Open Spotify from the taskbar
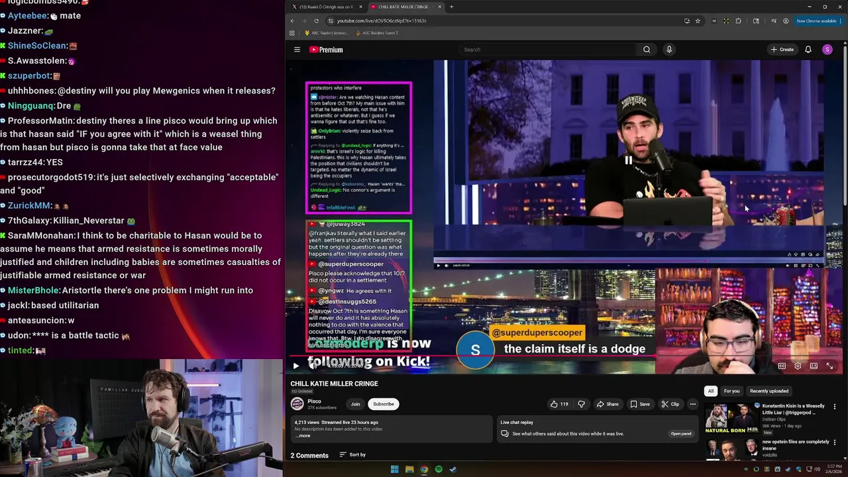 pyautogui.click(x=439, y=470)
